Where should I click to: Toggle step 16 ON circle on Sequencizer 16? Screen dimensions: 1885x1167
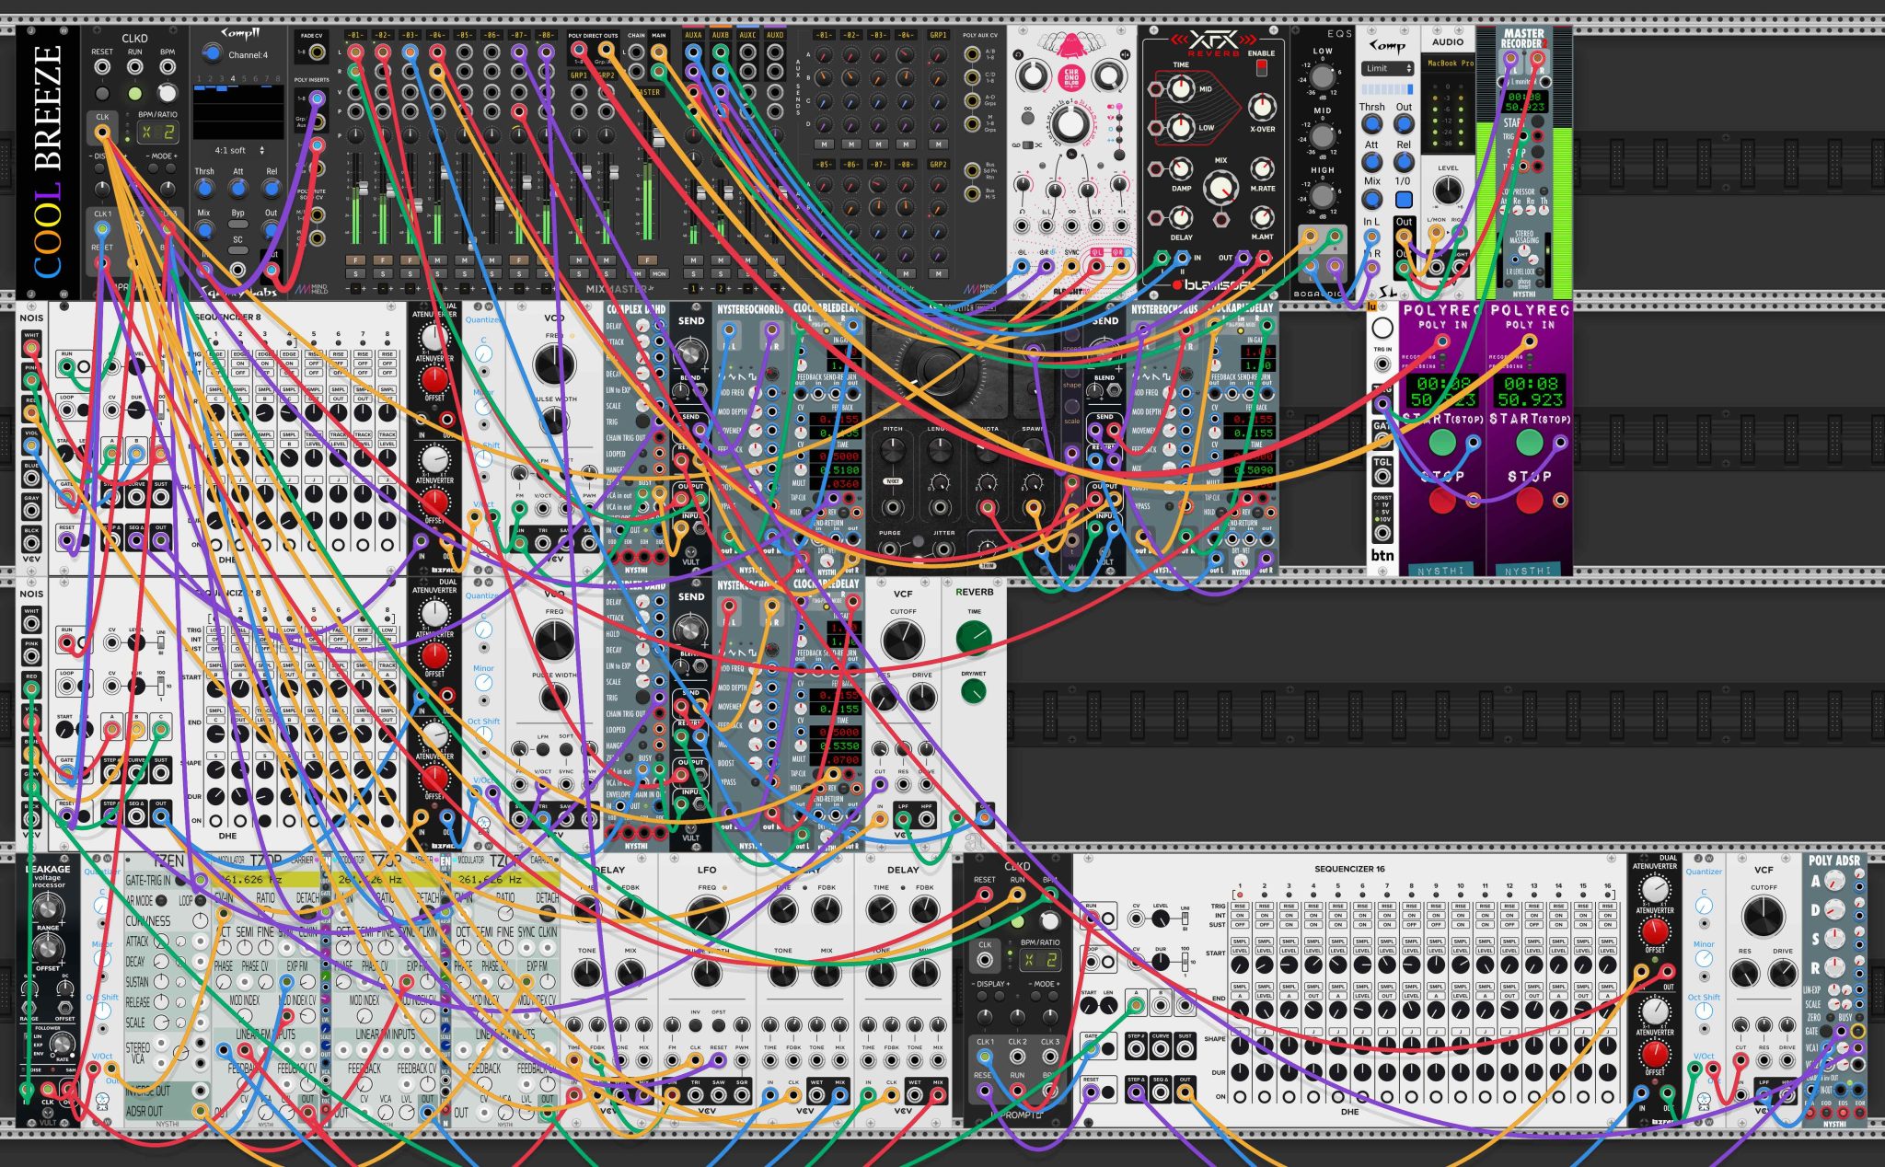(1608, 1097)
